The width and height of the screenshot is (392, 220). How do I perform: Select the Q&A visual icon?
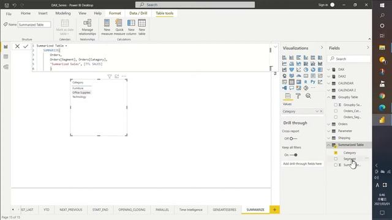pyautogui.click(x=292, y=88)
